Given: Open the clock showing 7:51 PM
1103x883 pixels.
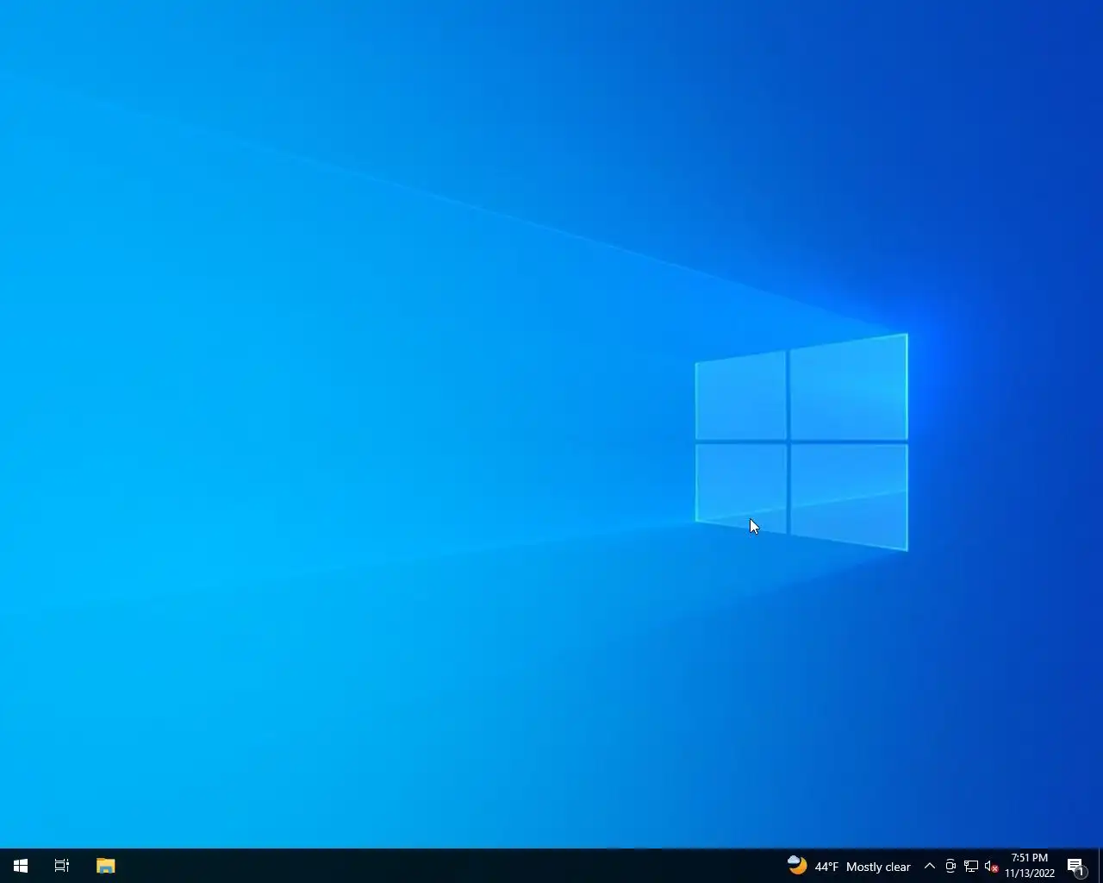Looking at the screenshot, I should [x=1030, y=866].
